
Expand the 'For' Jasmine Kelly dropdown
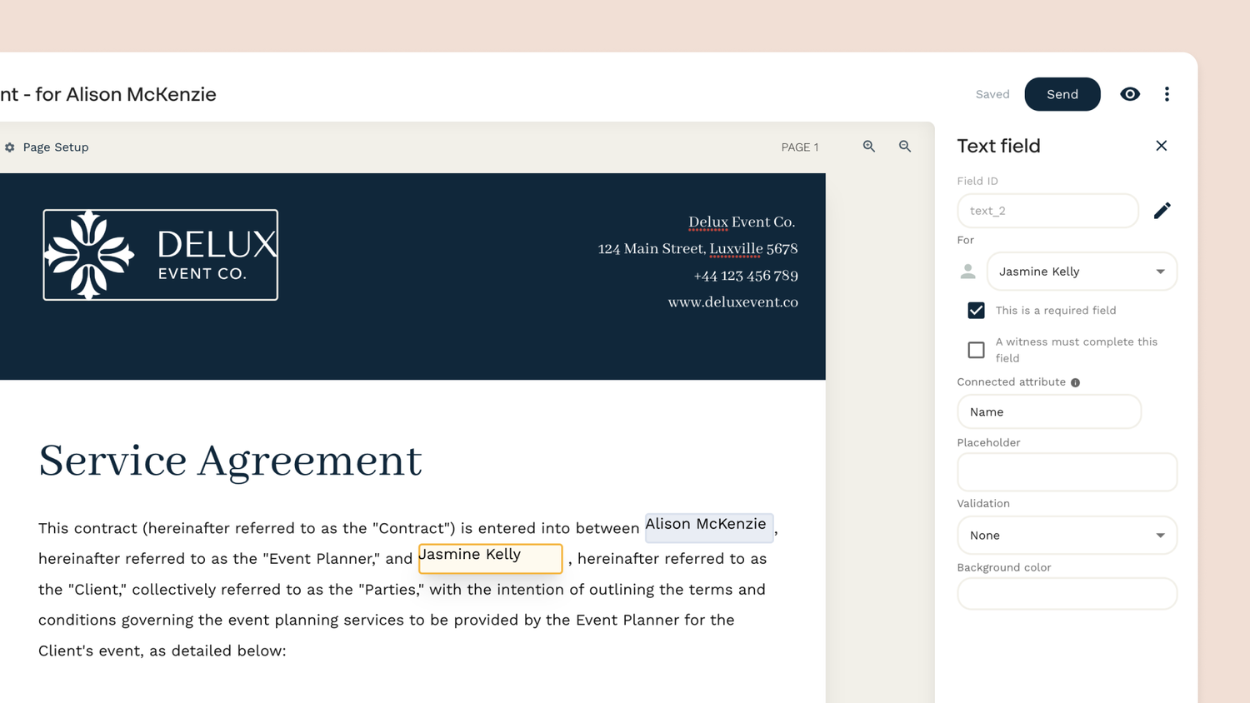point(1082,272)
